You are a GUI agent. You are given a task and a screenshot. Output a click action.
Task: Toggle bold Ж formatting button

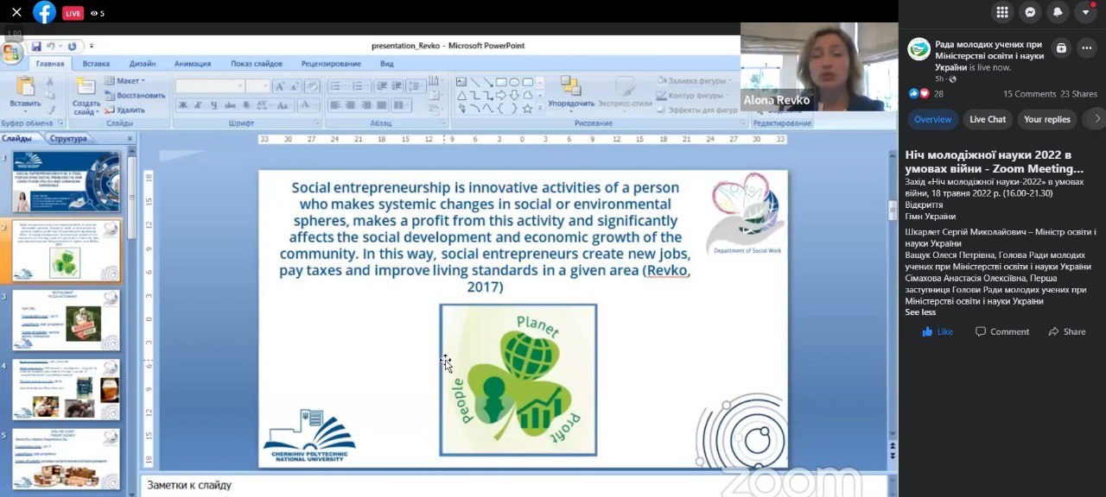pos(183,105)
